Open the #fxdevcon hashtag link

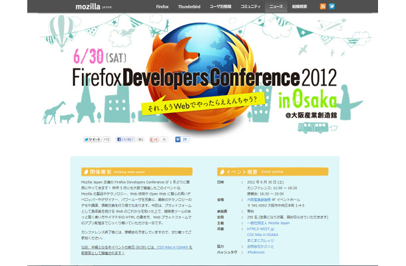256,252
